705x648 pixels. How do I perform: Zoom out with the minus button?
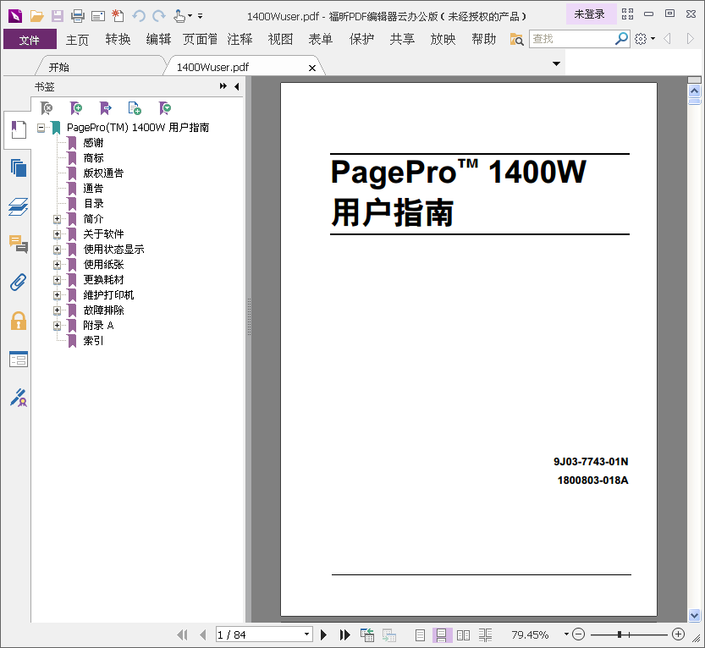point(579,634)
